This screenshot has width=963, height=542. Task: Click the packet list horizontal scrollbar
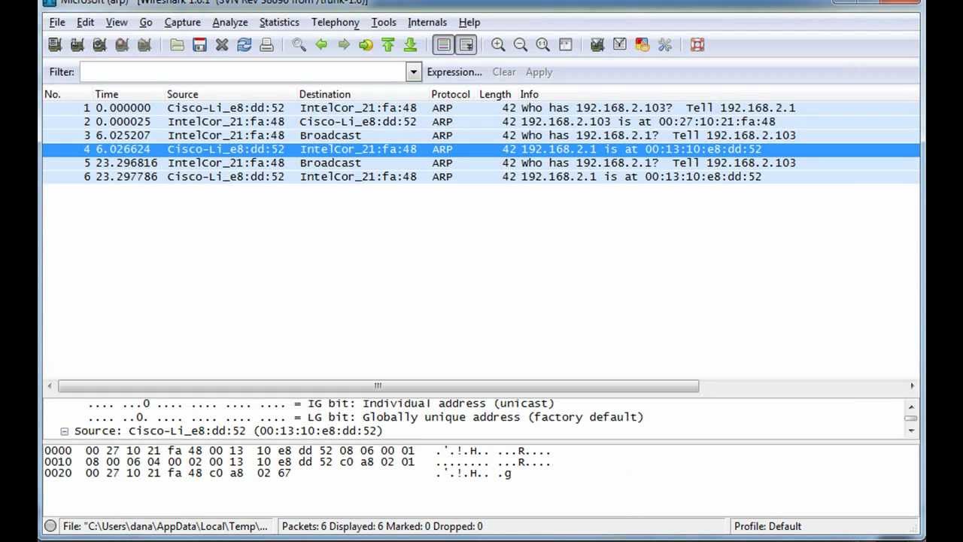click(378, 386)
